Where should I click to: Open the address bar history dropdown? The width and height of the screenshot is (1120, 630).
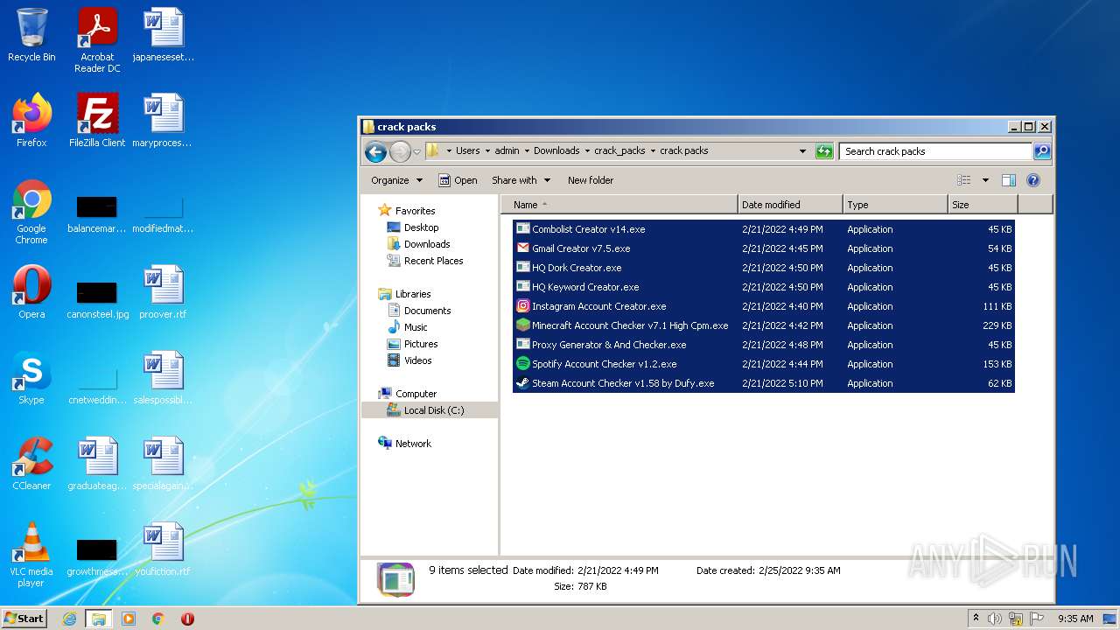802,151
